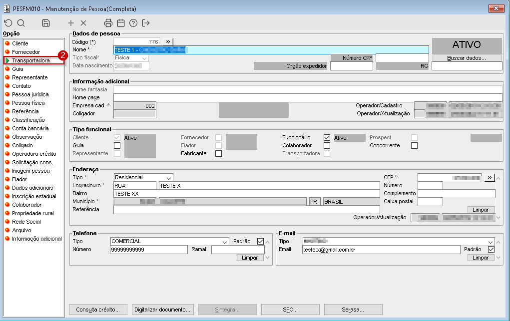Open Observação in Opção list
Viewport: 510px width, 321px height.
coord(27,137)
